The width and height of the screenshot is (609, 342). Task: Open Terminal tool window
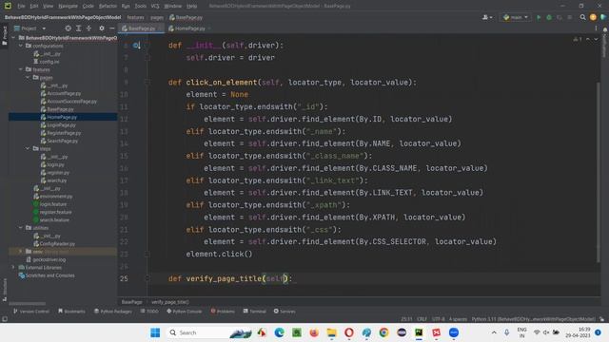(254, 311)
